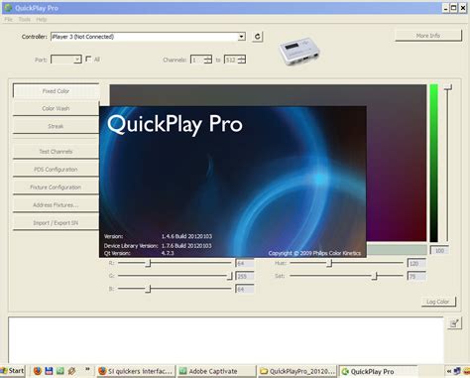470x378 pixels.
Task: Click the fourth quick launch icon
Action: point(71,371)
